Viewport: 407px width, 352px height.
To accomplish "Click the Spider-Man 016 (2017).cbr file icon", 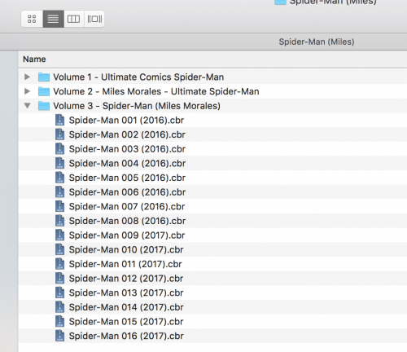I will pyautogui.click(x=59, y=336).
